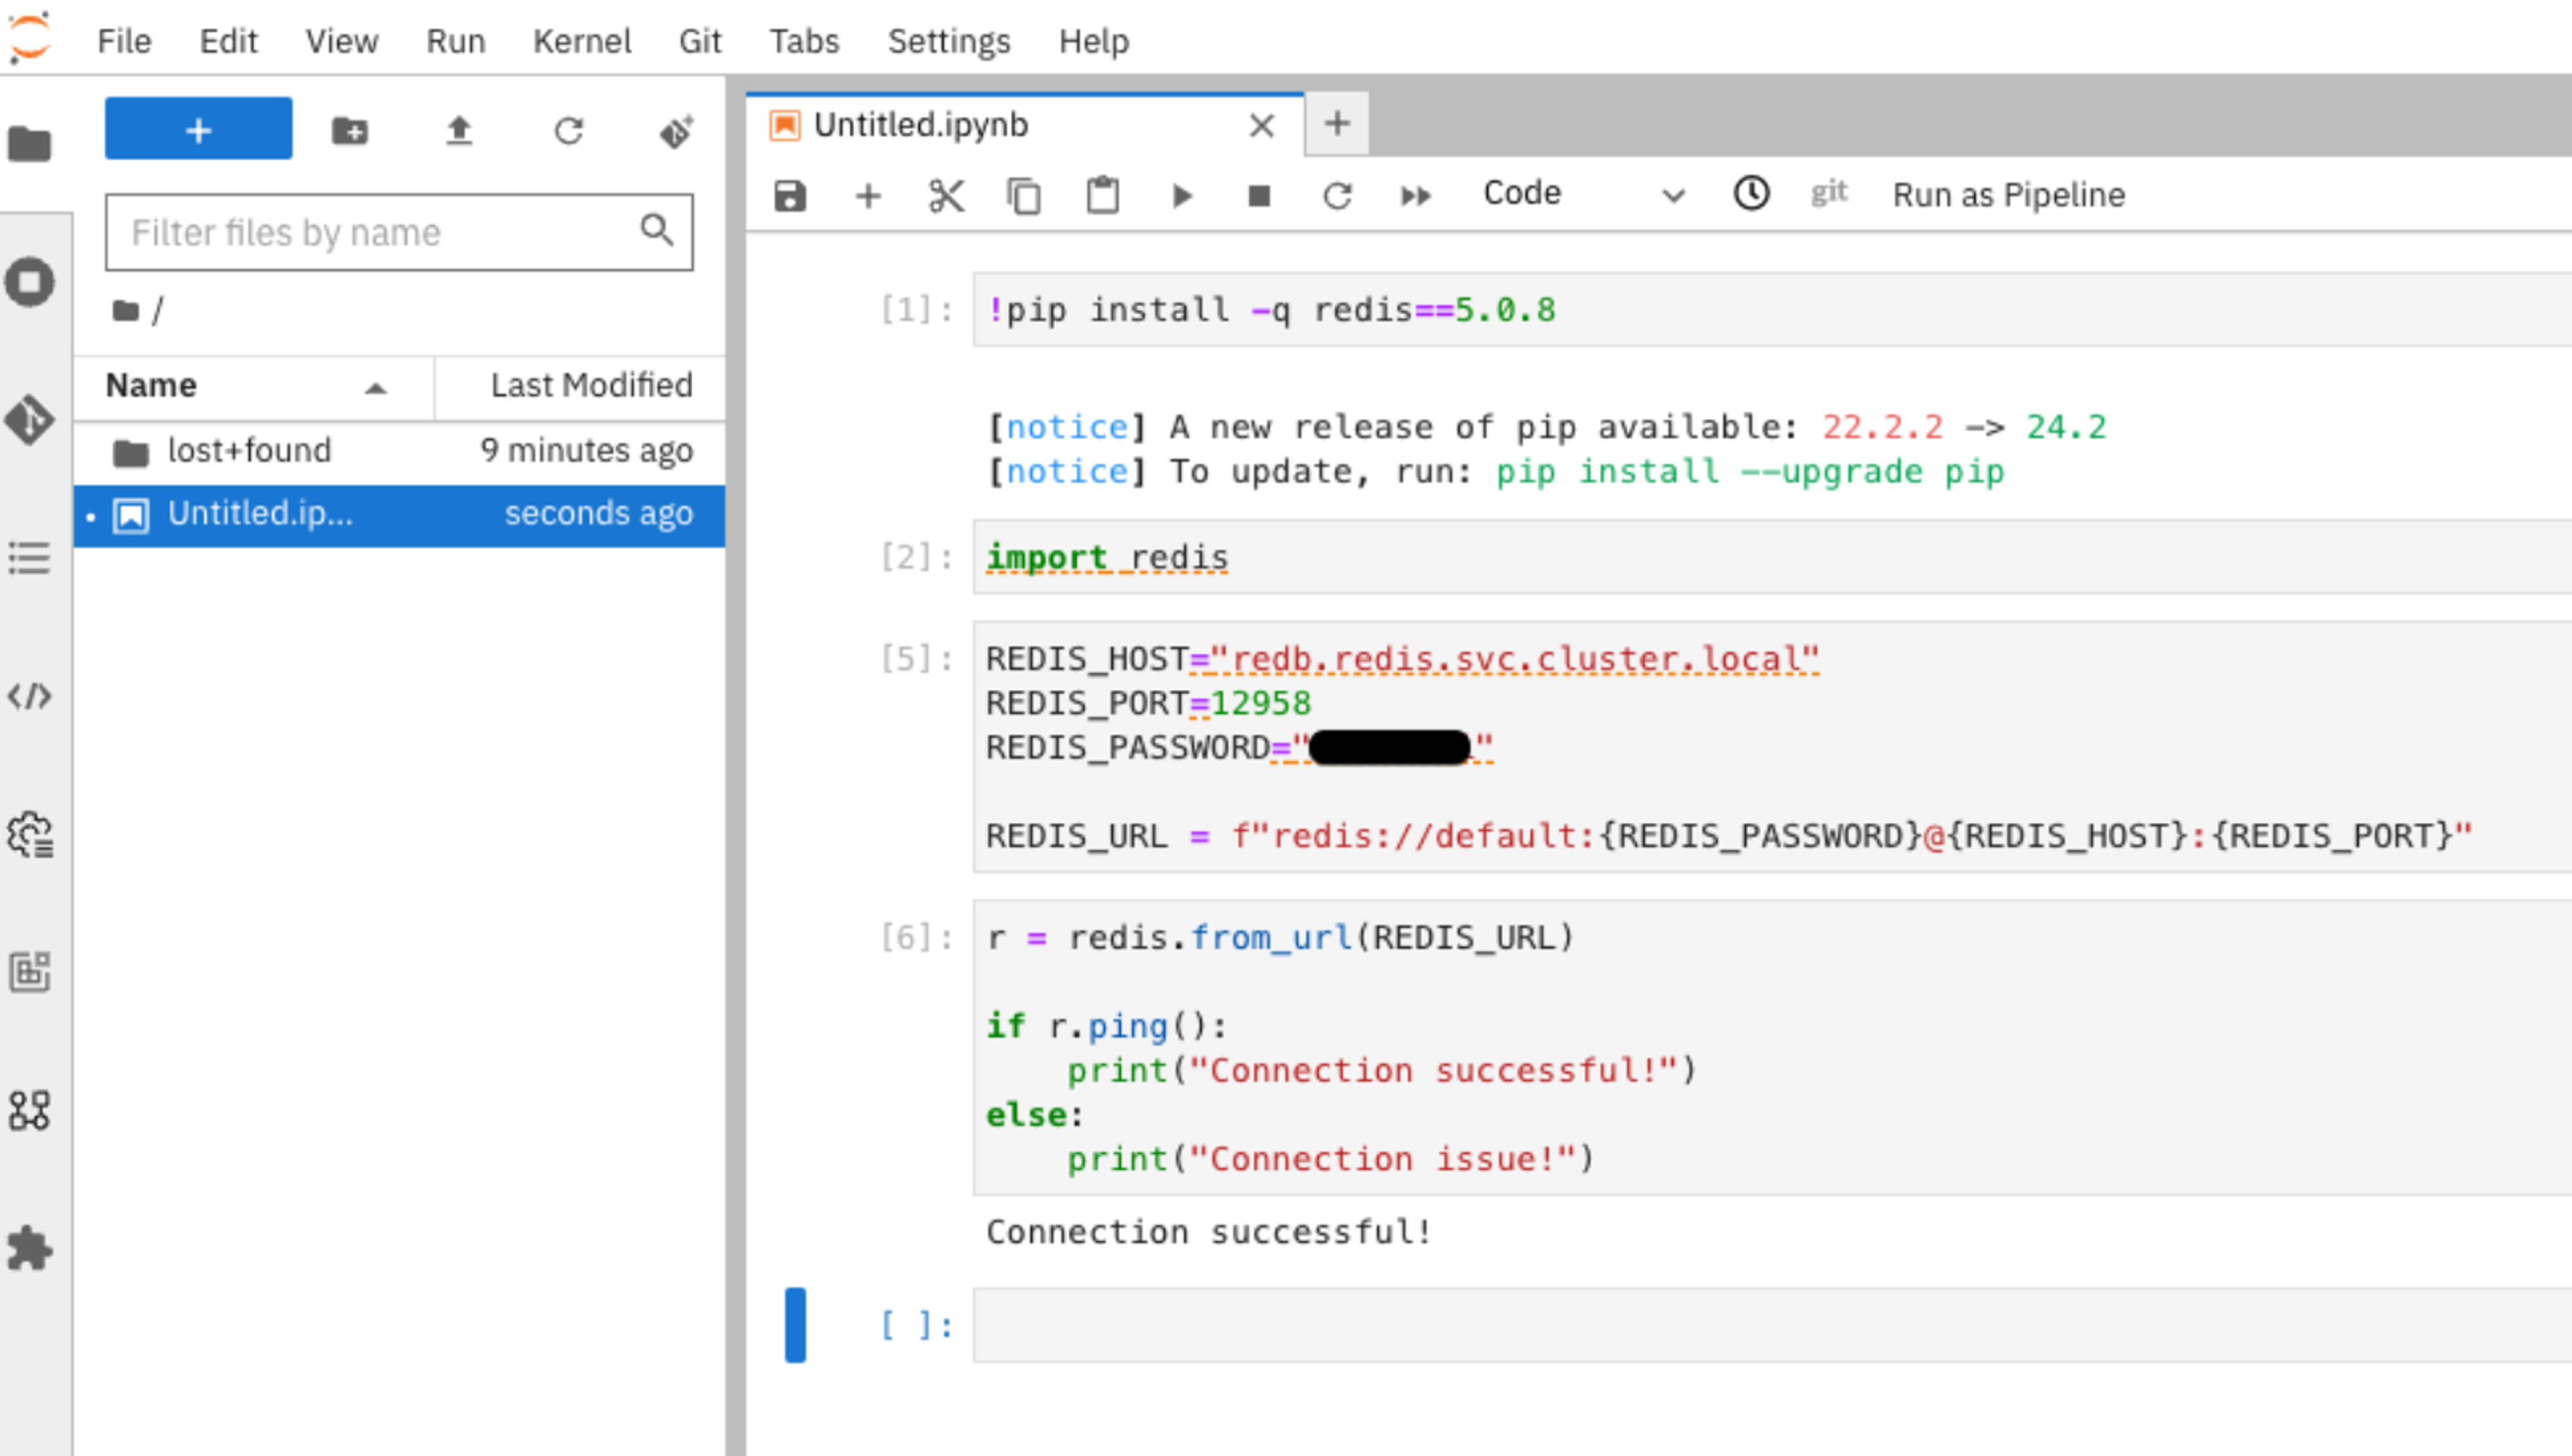Open the Settings menu

[x=948, y=41]
